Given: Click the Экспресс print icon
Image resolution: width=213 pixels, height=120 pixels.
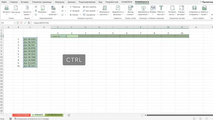Looking at the screenshot, I should (6, 8).
